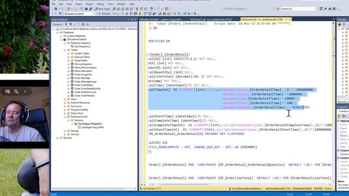Open the File menu

click(53, 4)
